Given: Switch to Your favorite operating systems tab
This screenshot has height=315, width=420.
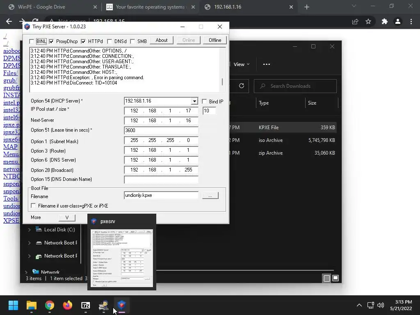Looking at the screenshot, I should pyautogui.click(x=150, y=7).
